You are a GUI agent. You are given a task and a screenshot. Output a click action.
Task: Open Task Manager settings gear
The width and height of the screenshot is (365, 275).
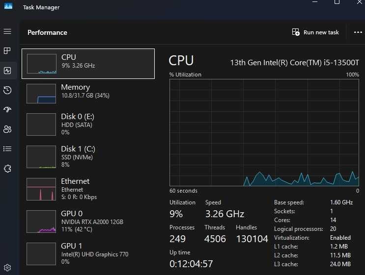click(7, 268)
